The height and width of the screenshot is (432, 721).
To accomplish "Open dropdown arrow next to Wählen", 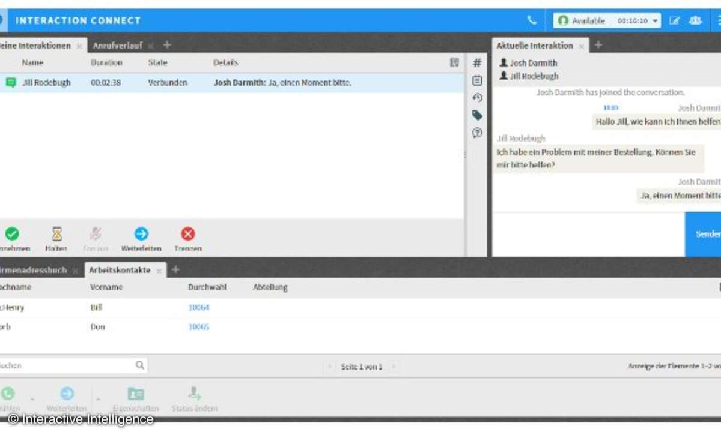I will [x=32, y=399].
